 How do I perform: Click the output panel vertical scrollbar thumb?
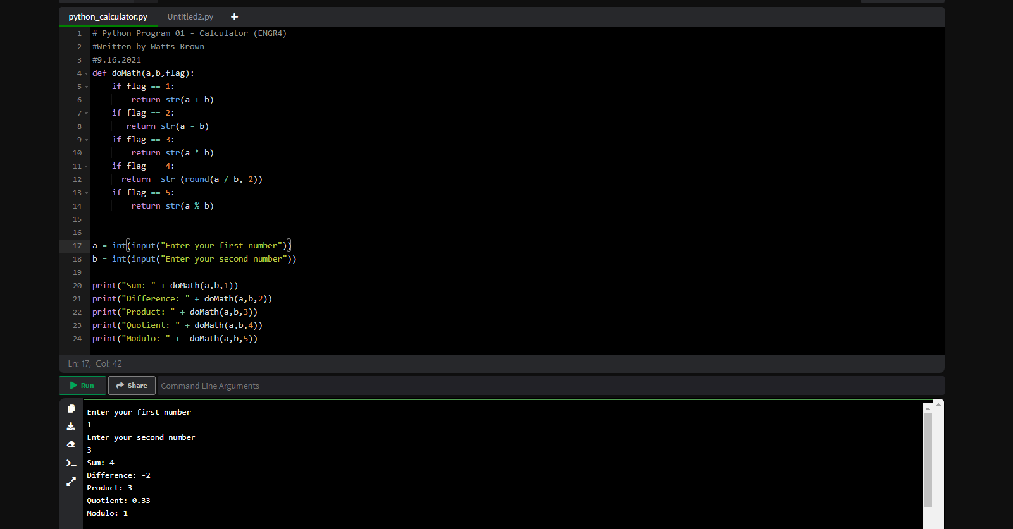928,460
